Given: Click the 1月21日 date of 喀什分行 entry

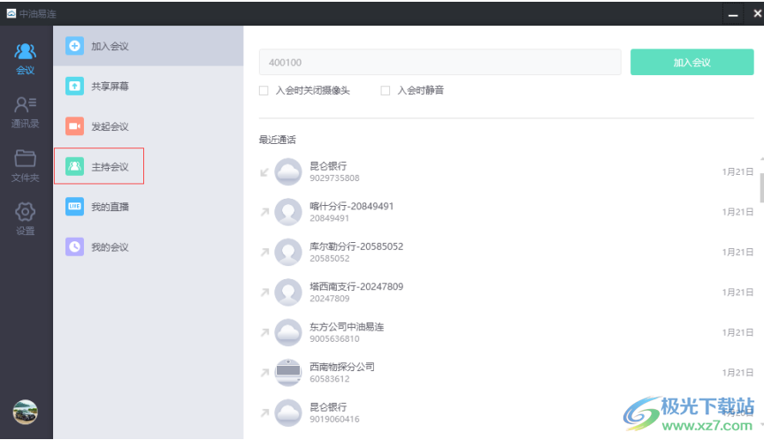Looking at the screenshot, I should 737,212.
